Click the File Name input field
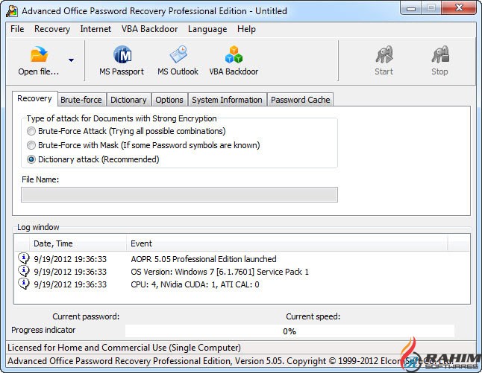Screen dimensions: 482x373 179,195
